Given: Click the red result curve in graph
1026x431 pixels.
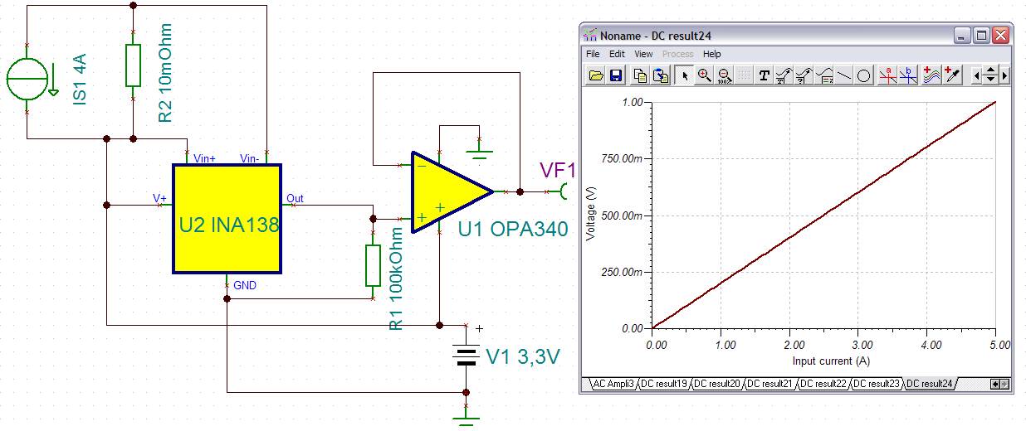Looking at the screenshot, I should 824,215.
